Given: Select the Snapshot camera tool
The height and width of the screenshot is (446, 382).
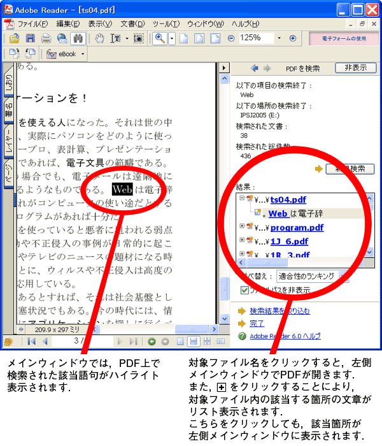Looking at the screenshot, I should pos(138,38).
